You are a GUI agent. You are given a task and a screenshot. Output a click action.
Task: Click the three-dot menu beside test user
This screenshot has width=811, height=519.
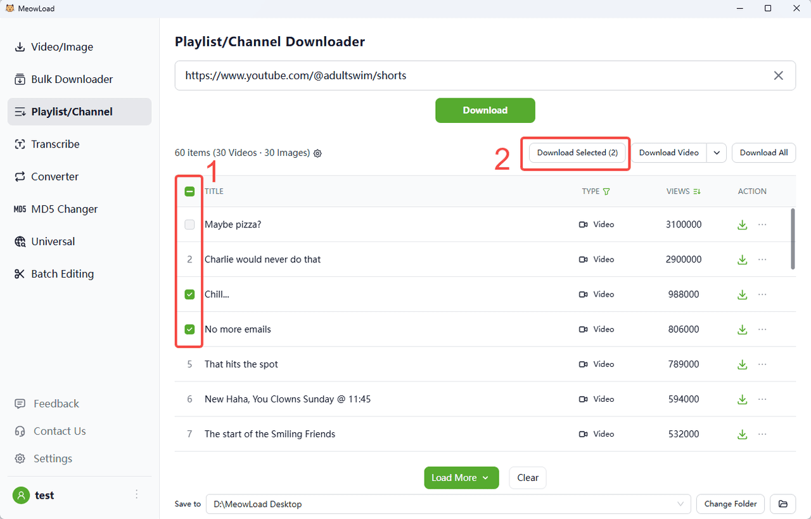(x=137, y=495)
